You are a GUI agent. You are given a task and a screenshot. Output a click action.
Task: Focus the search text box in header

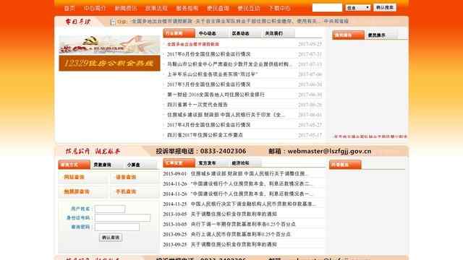[327, 8]
